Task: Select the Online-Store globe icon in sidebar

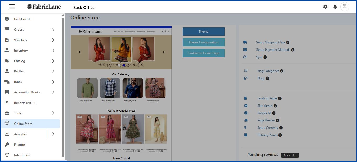Action: click(7, 124)
